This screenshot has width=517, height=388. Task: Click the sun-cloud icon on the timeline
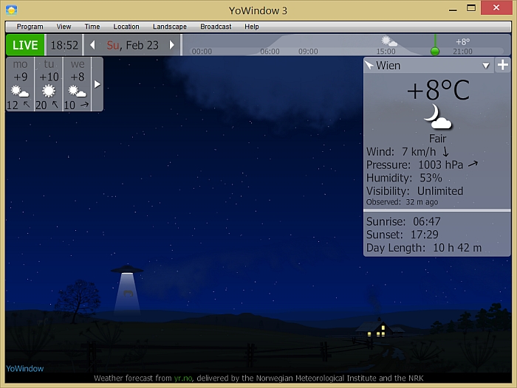tap(389, 41)
